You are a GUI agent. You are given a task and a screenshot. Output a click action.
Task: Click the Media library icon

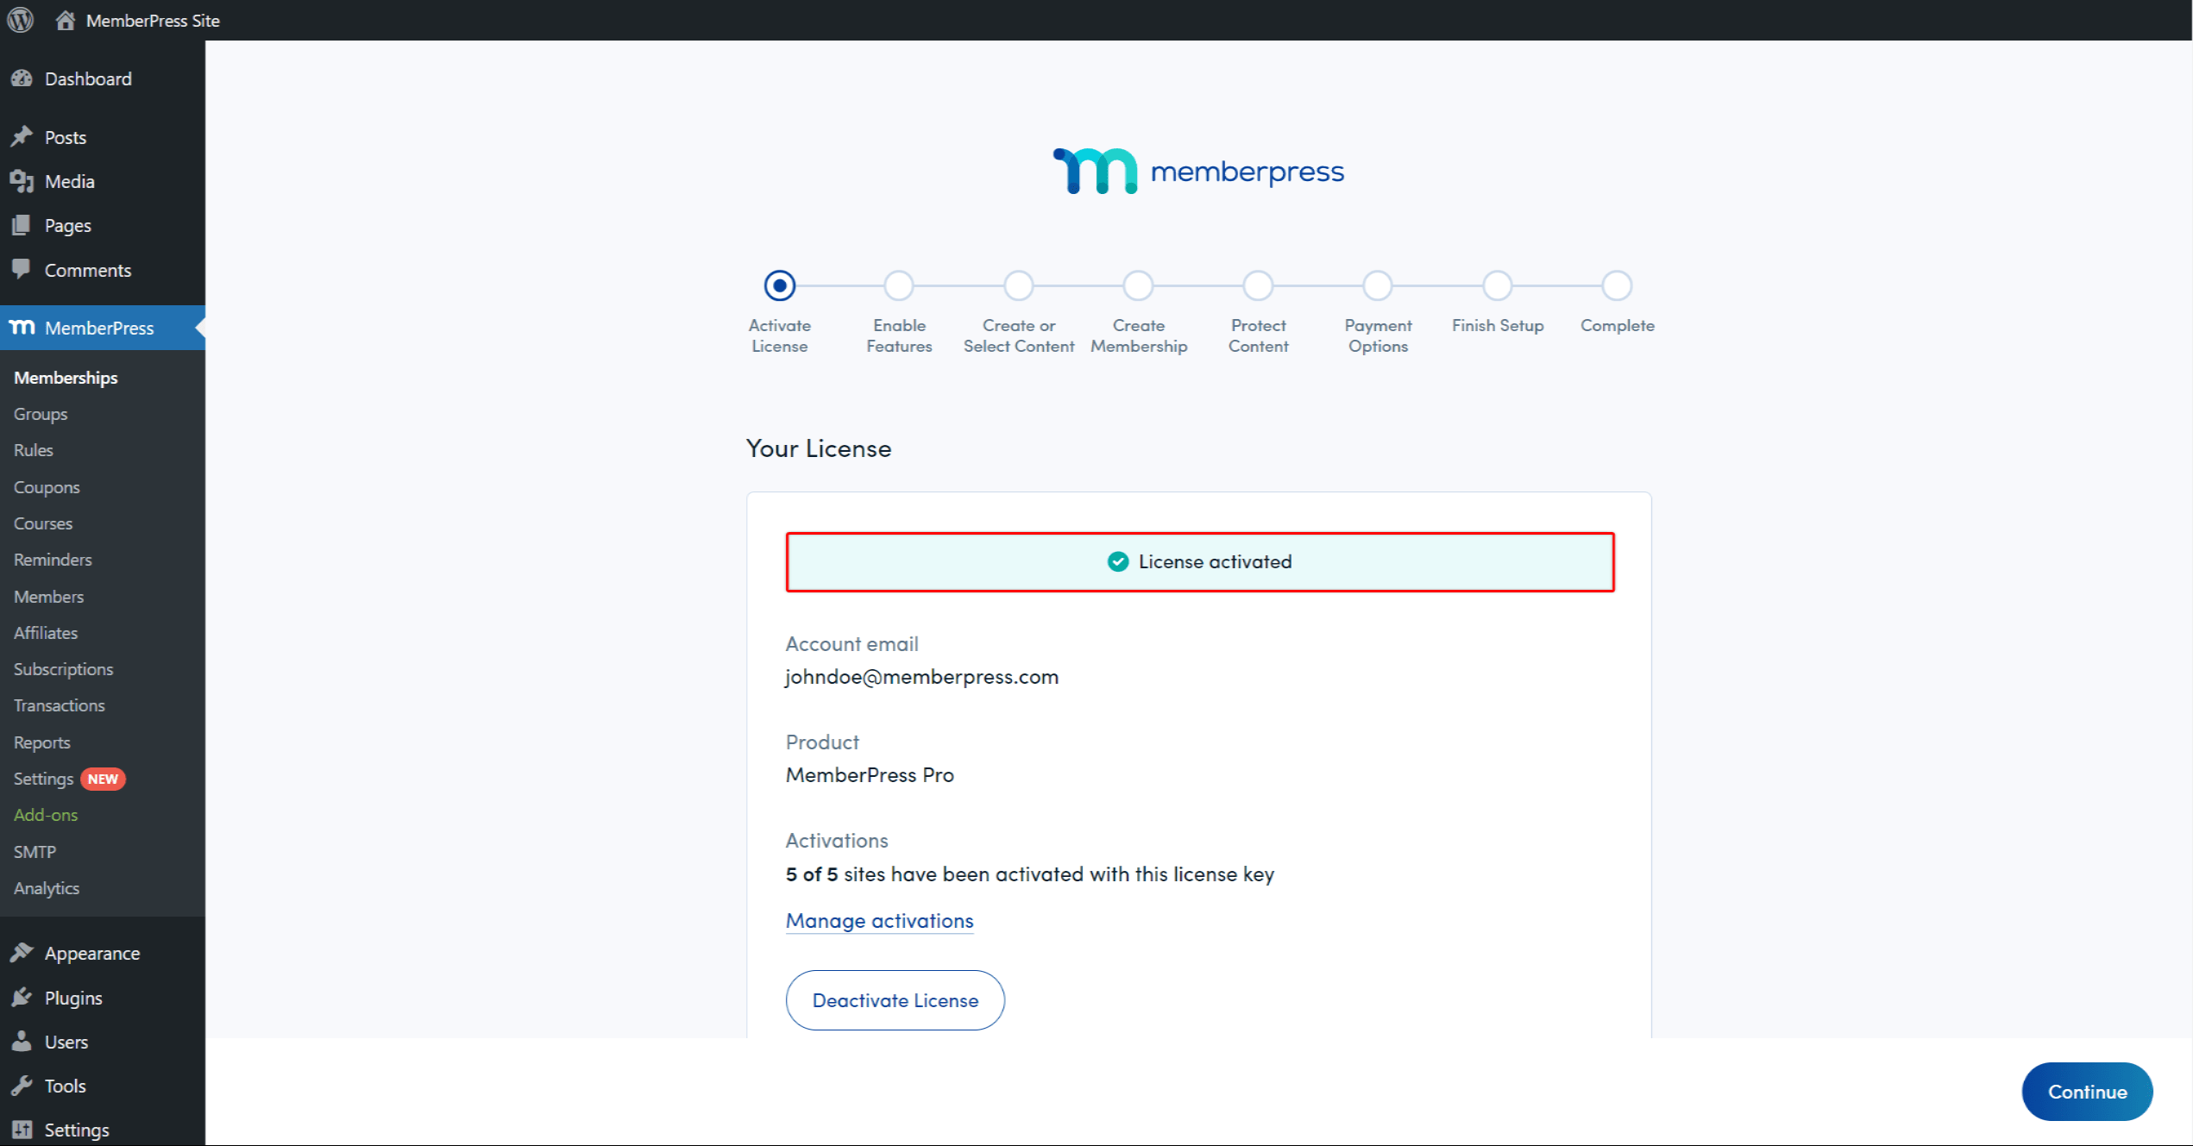22,181
